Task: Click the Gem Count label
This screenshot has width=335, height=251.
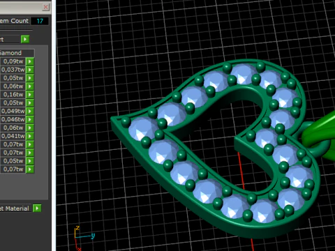Action: click(14, 21)
